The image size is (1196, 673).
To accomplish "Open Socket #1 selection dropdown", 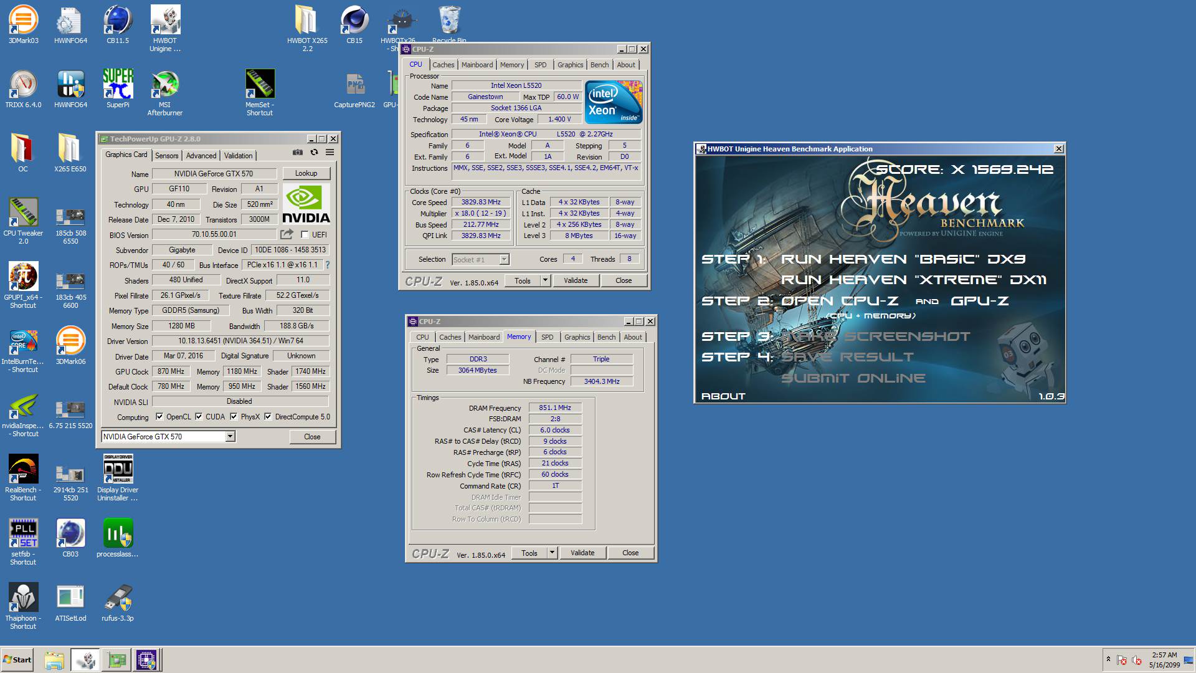I will point(504,260).
